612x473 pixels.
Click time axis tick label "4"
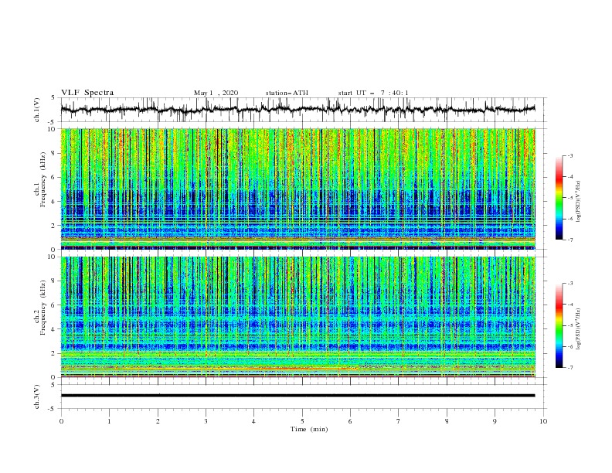coord(253,421)
